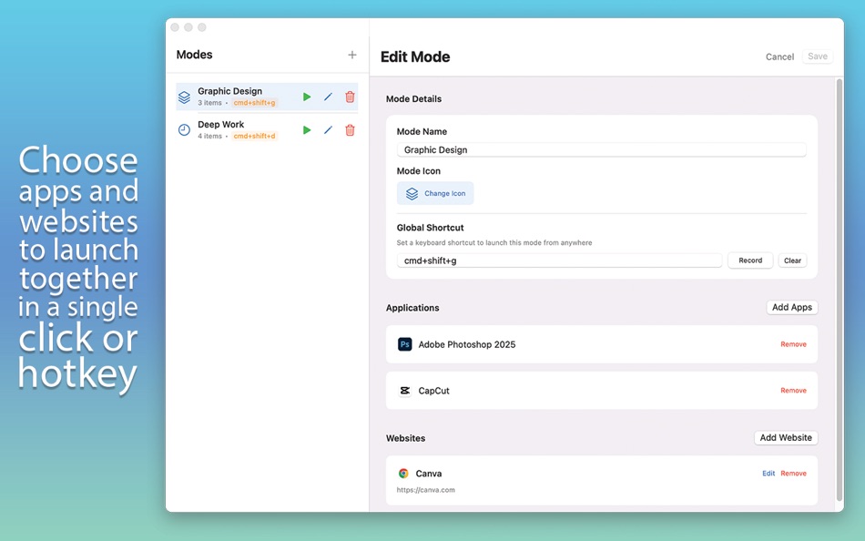Click the cmd+shift+g shortcut badge in list
Image resolution: width=865 pixels, height=541 pixels.
point(254,103)
